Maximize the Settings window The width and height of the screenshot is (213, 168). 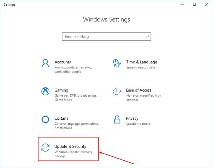[x=194, y=4]
